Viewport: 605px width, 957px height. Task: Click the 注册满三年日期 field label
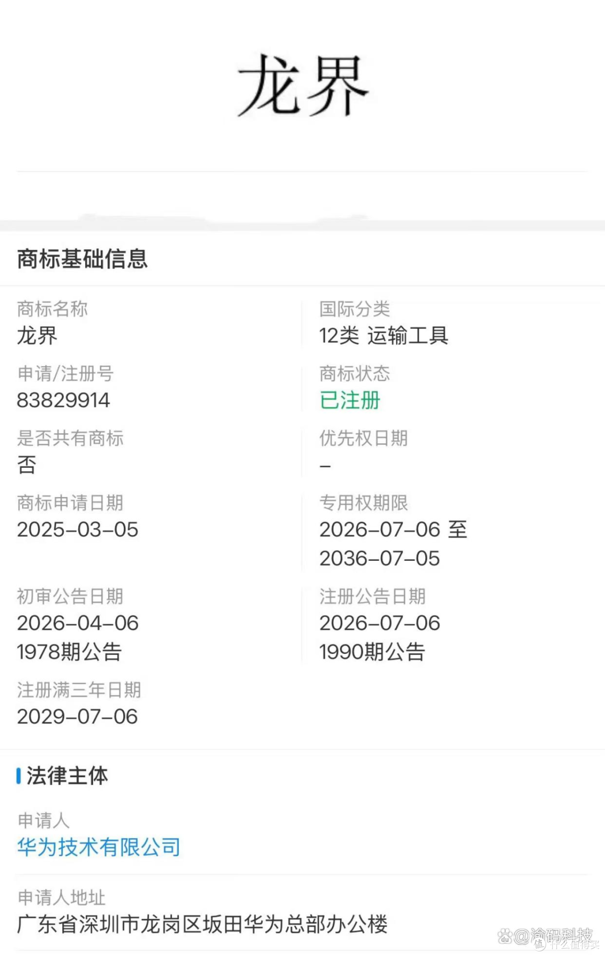pos(79,690)
